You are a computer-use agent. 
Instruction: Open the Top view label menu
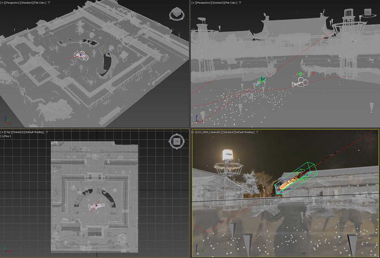point(8,132)
